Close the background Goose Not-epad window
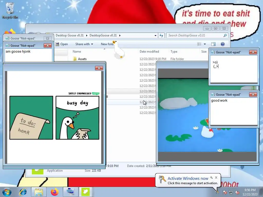Image resolution: width=263 pixels, height=197 pixels. coord(48,38)
